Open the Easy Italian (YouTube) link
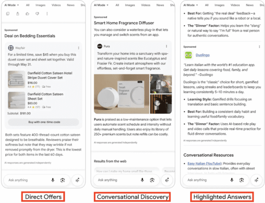Screen dimensions: 265x203 point(205,164)
